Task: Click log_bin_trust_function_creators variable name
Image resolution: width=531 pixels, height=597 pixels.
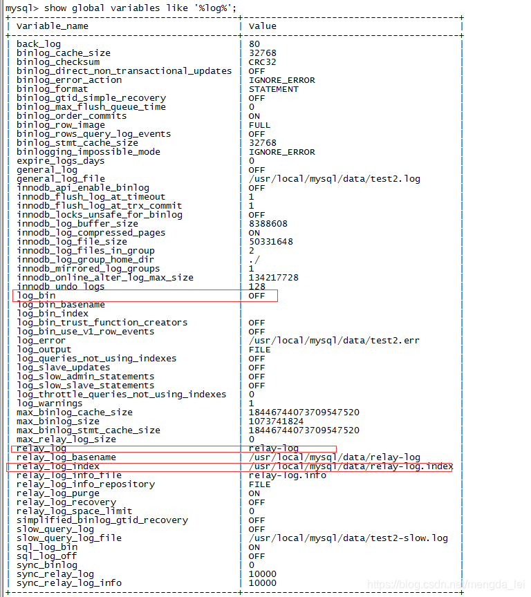Action: click(102, 323)
